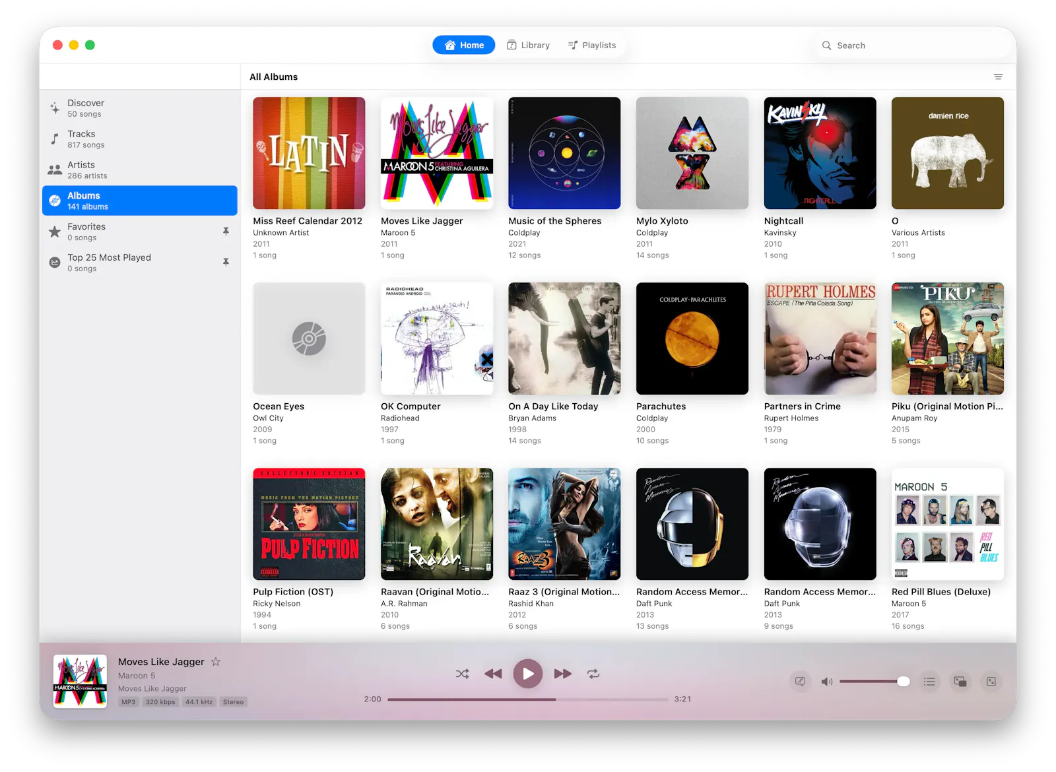Open Red Pill Blues (Deluxe) album
1056x772 pixels.
click(x=948, y=524)
